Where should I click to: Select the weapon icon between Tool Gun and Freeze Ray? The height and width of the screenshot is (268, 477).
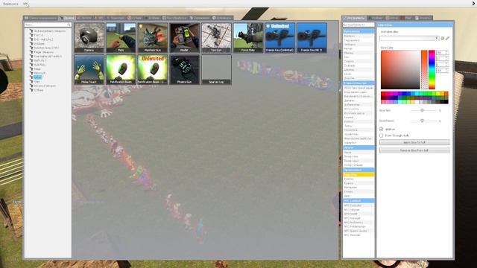[x=248, y=38]
